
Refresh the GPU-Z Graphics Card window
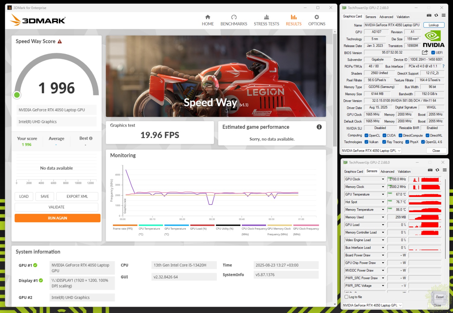click(x=436, y=15)
